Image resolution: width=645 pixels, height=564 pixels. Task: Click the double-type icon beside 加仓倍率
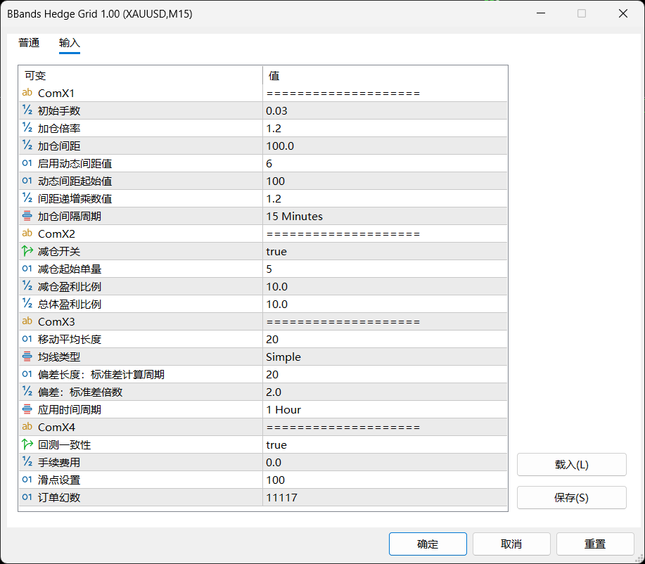point(27,128)
